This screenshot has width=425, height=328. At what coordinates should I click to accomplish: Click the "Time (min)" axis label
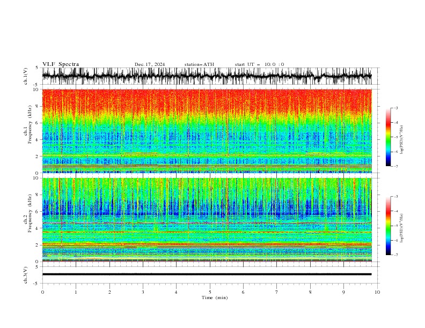(x=215, y=297)
